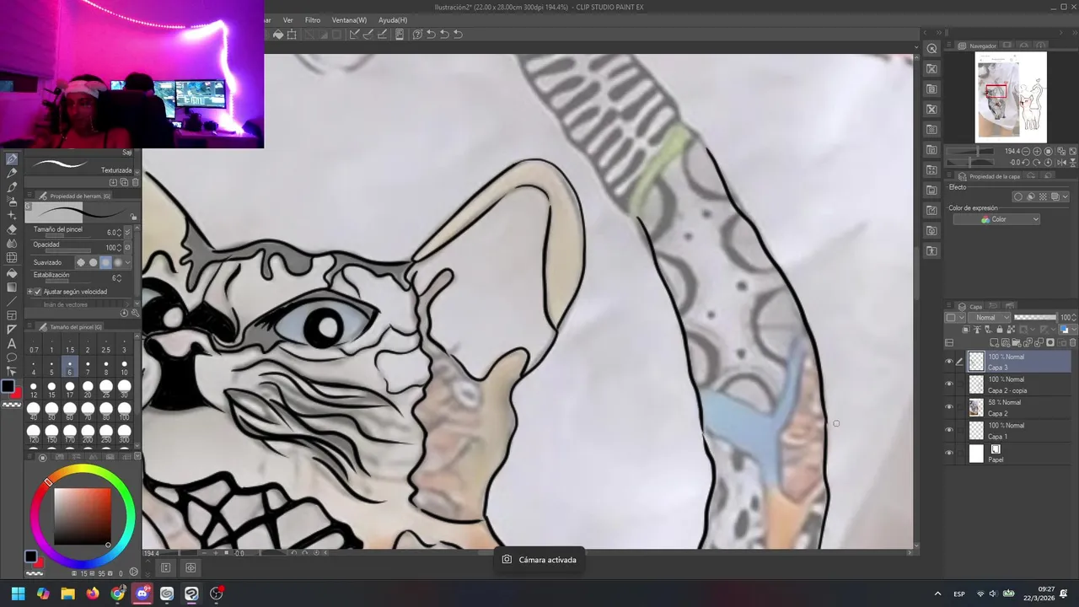Select the Ruler tool
1079x607 pixels.
point(12,329)
